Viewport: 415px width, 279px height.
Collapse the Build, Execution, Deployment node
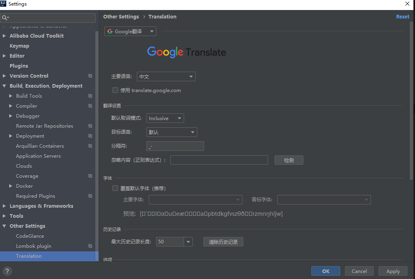point(4,86)
